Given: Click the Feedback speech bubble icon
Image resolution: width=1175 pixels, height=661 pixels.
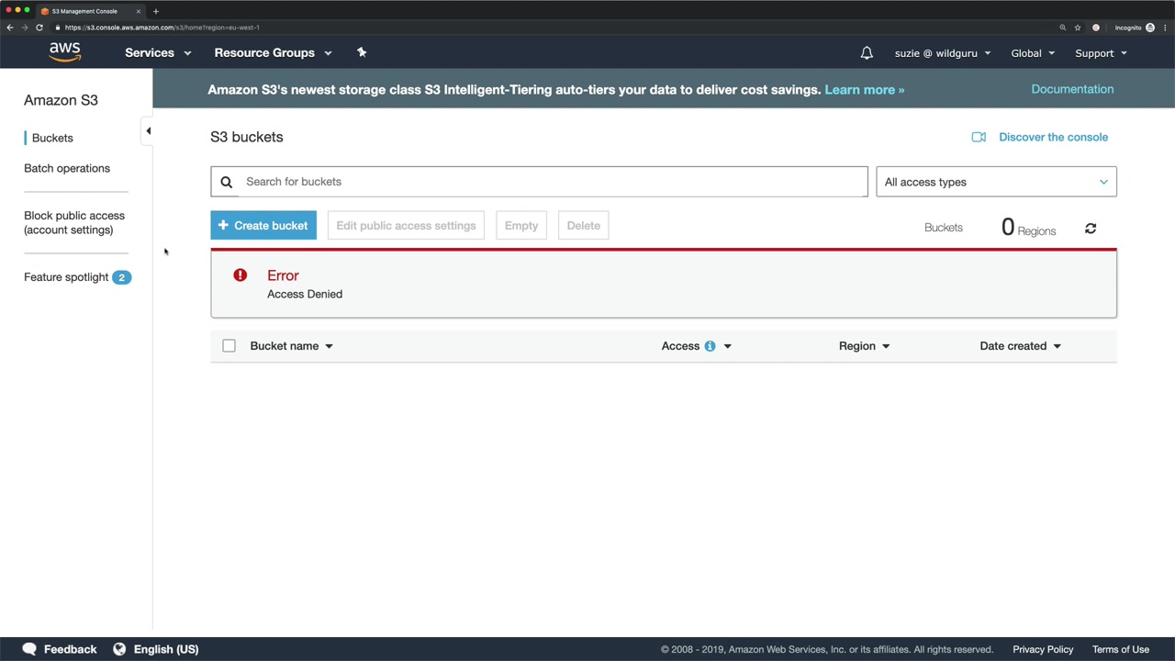Looking at the screenshot, I should pos(29,649).
